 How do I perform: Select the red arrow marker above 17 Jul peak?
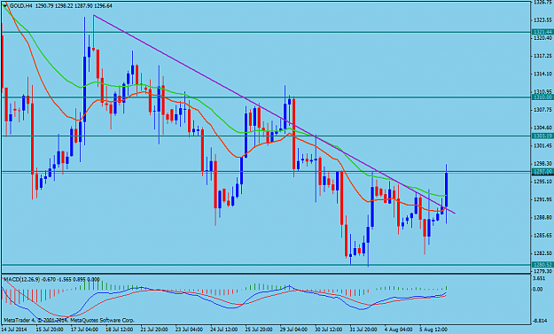[x=93, y=33]
